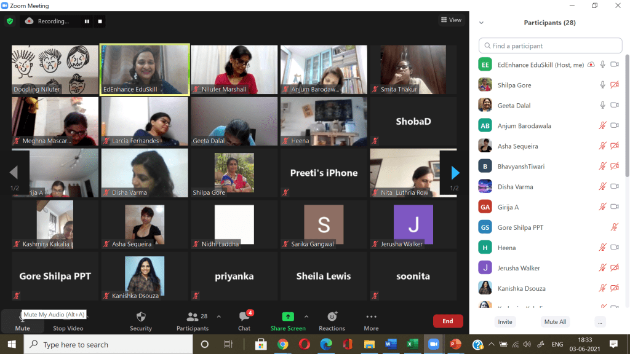Click the More three-dots icon in toolbar

pos(371,317)
